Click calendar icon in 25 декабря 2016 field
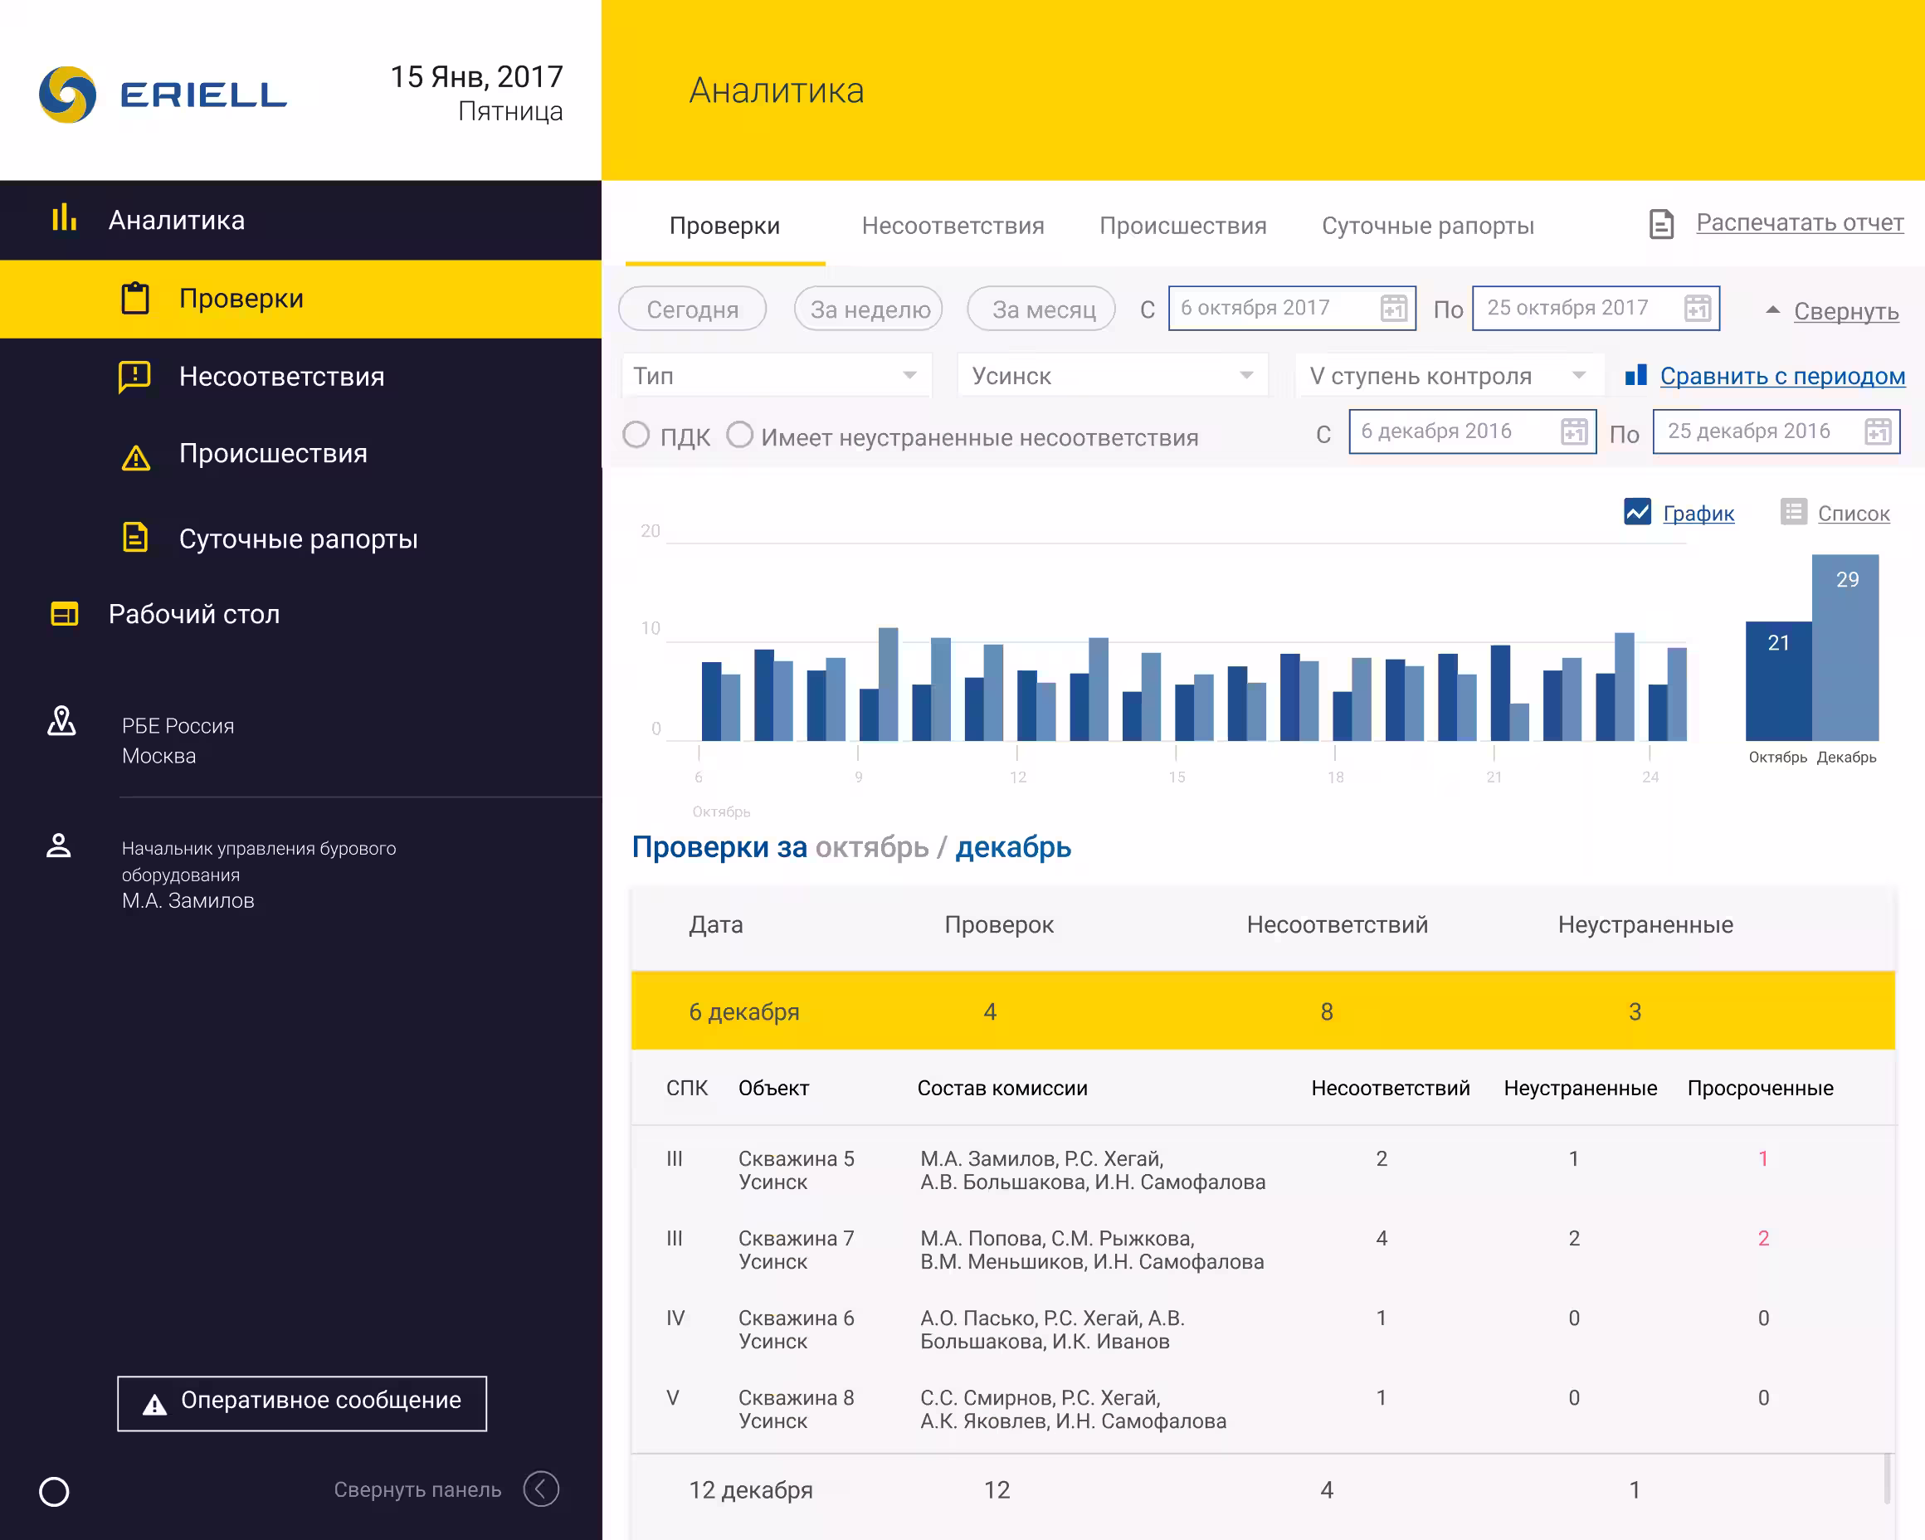Image resolution: width=1925 pixels, height=1540 pixels. click(x=1878, y=431)
